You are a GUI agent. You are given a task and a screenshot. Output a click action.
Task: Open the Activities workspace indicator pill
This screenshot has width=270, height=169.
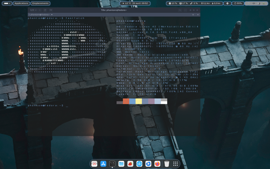point(7,3)
